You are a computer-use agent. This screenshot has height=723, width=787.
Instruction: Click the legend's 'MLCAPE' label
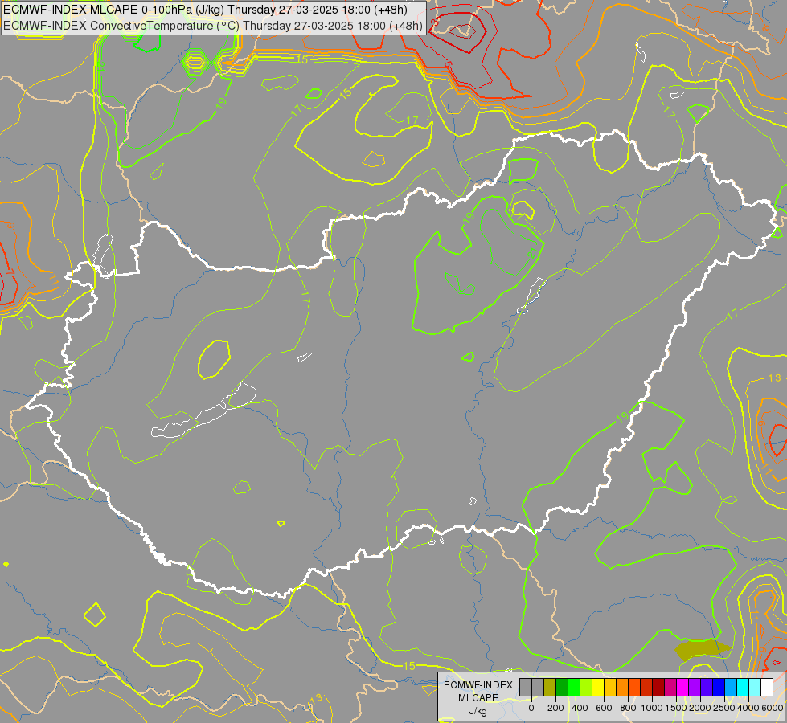[478, 698]
